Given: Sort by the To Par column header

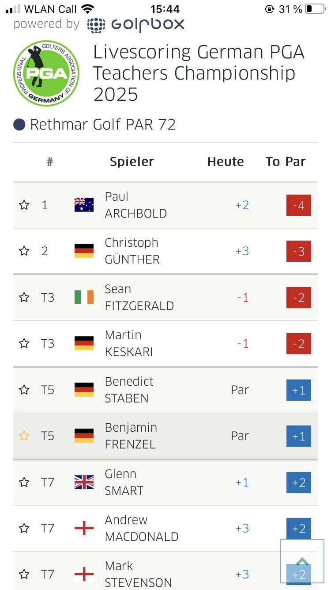Looking at the screenshot, I should tap(286, 162).
